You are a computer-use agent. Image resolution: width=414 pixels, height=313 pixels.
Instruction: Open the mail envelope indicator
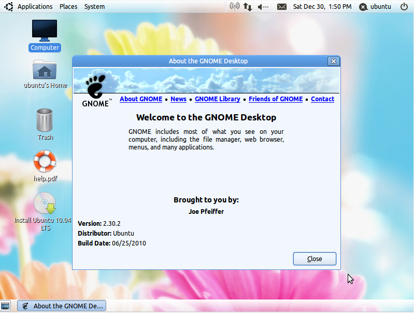click(282, 7)
